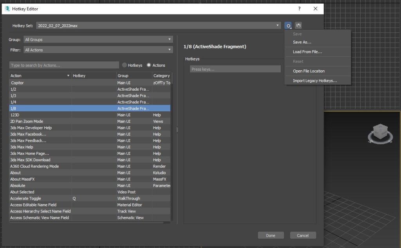Click the gear settings icon beside Hotkey Set
The height and width of the screenshot is (248, 401).
[x=288, y=25]
